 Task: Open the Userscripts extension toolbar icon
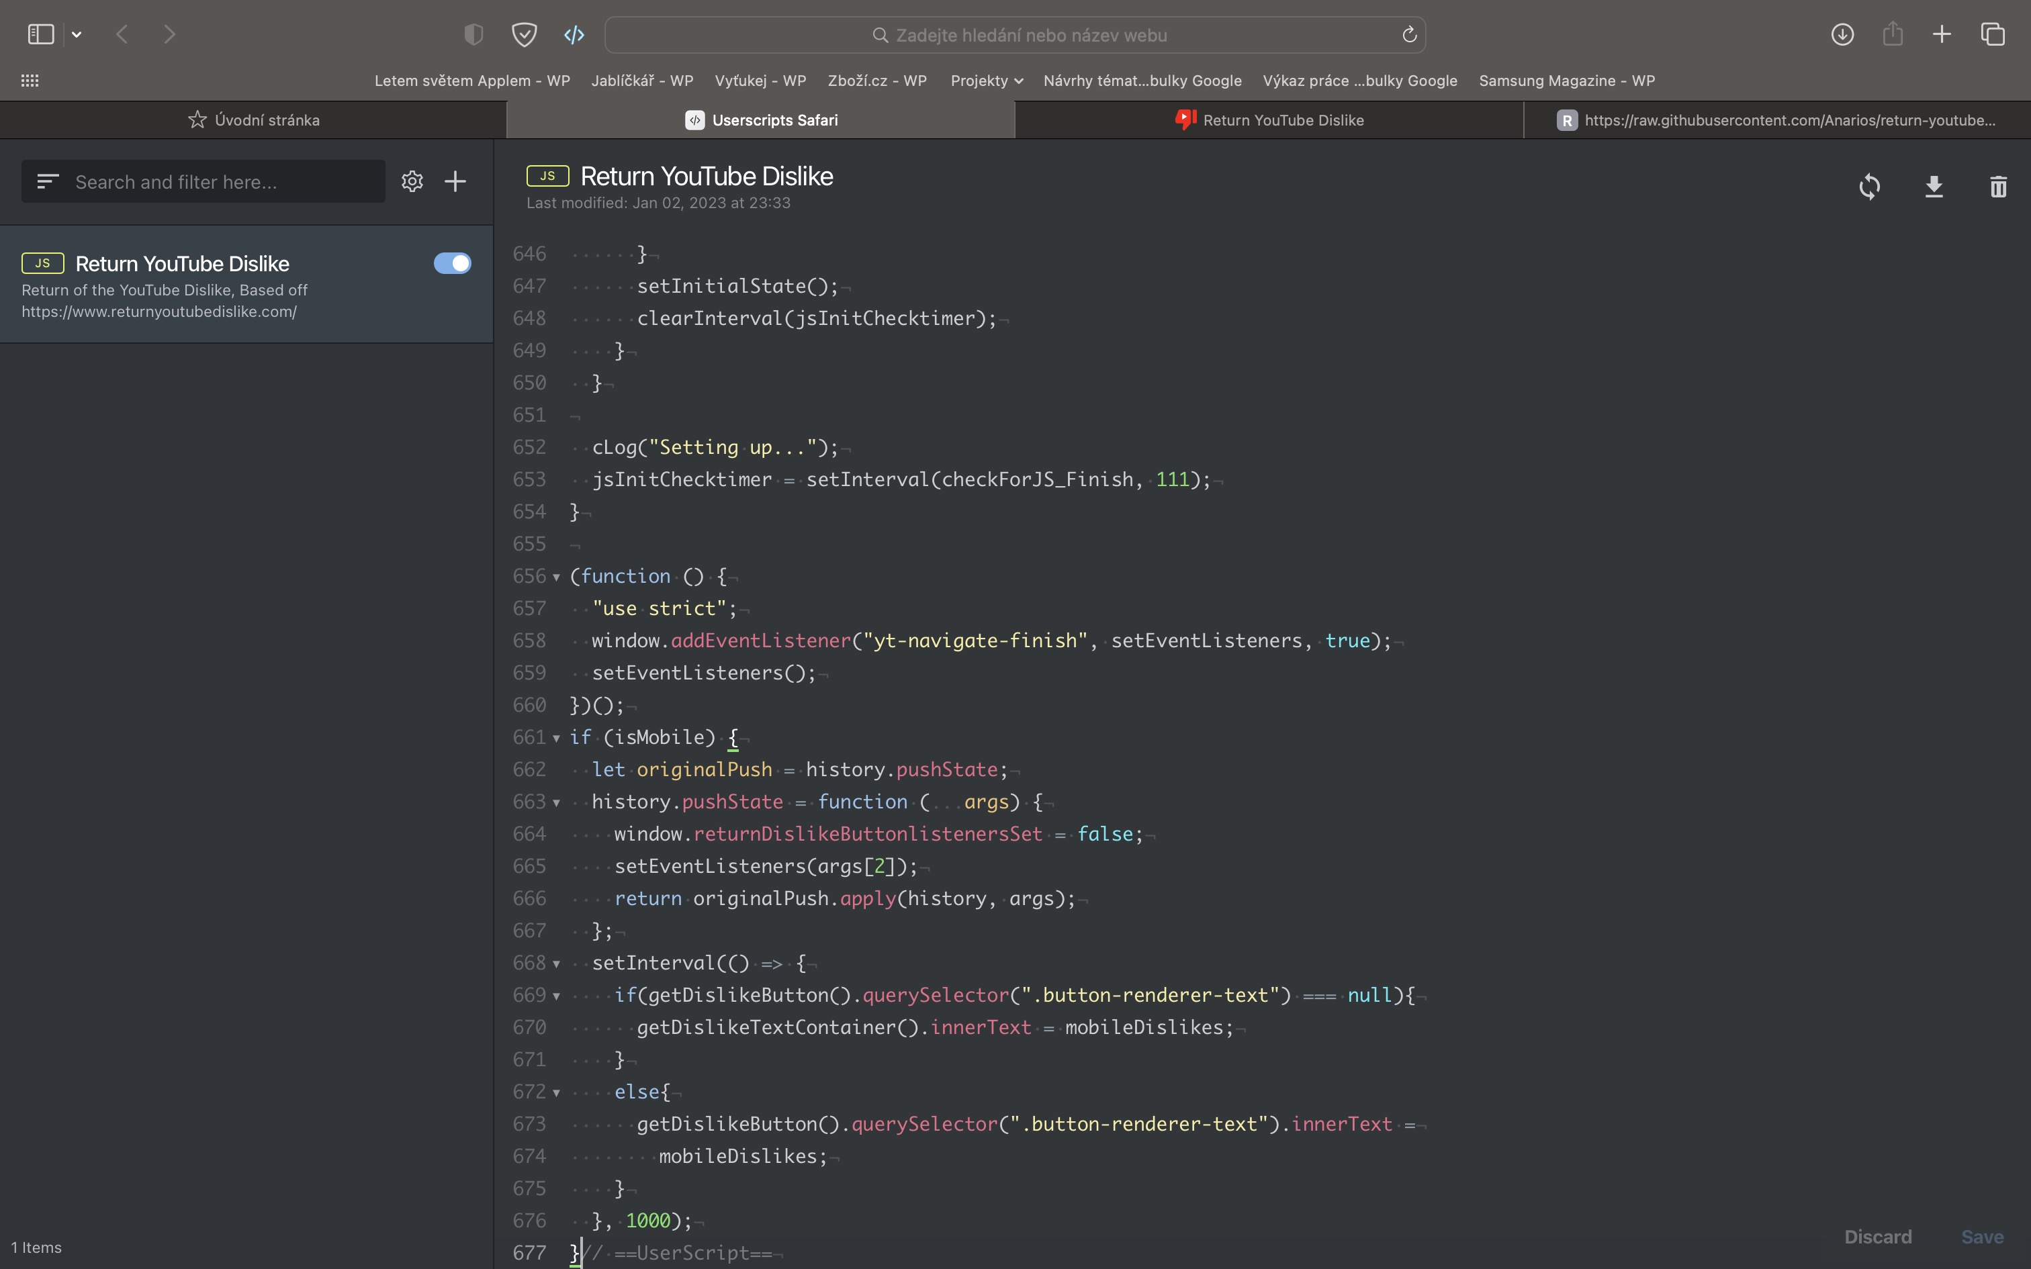574,34
